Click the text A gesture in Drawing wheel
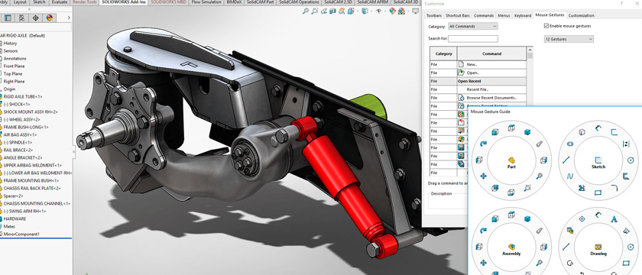Image resolution: width=642 pixels, height=275 pixels. pos(614,219)
